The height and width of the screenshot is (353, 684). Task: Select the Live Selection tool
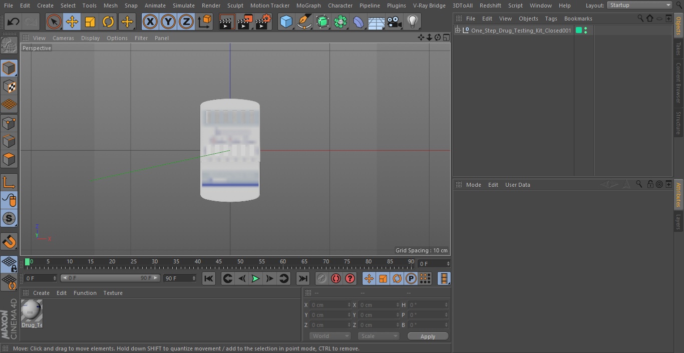click(54, 22)
